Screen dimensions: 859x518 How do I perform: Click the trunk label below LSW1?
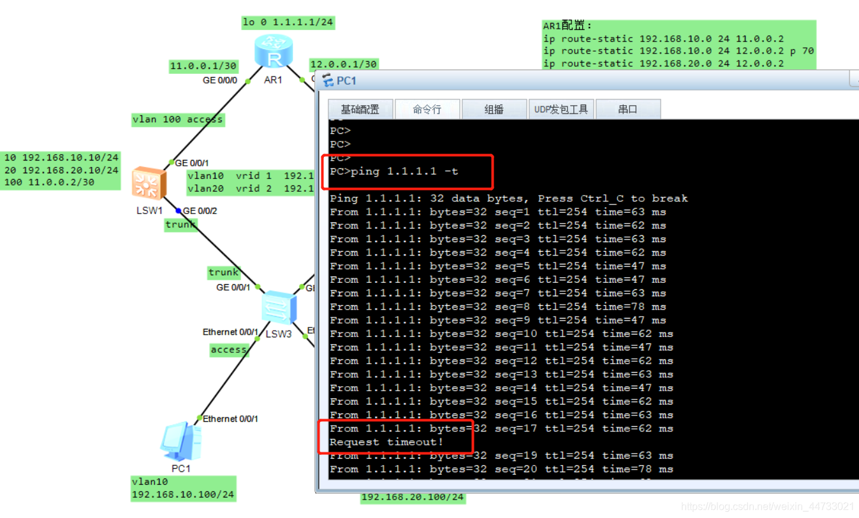pyautogui.click(x=181, y=224)
